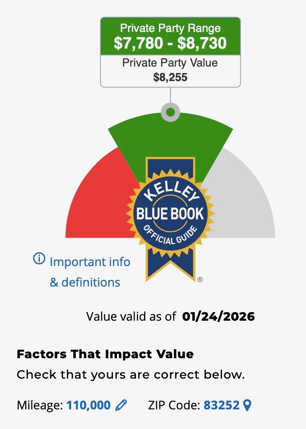This screenshot has height=429, width=306.
Task: Click the 01/24/2026 valid date
Action: [x=218, y=316]
